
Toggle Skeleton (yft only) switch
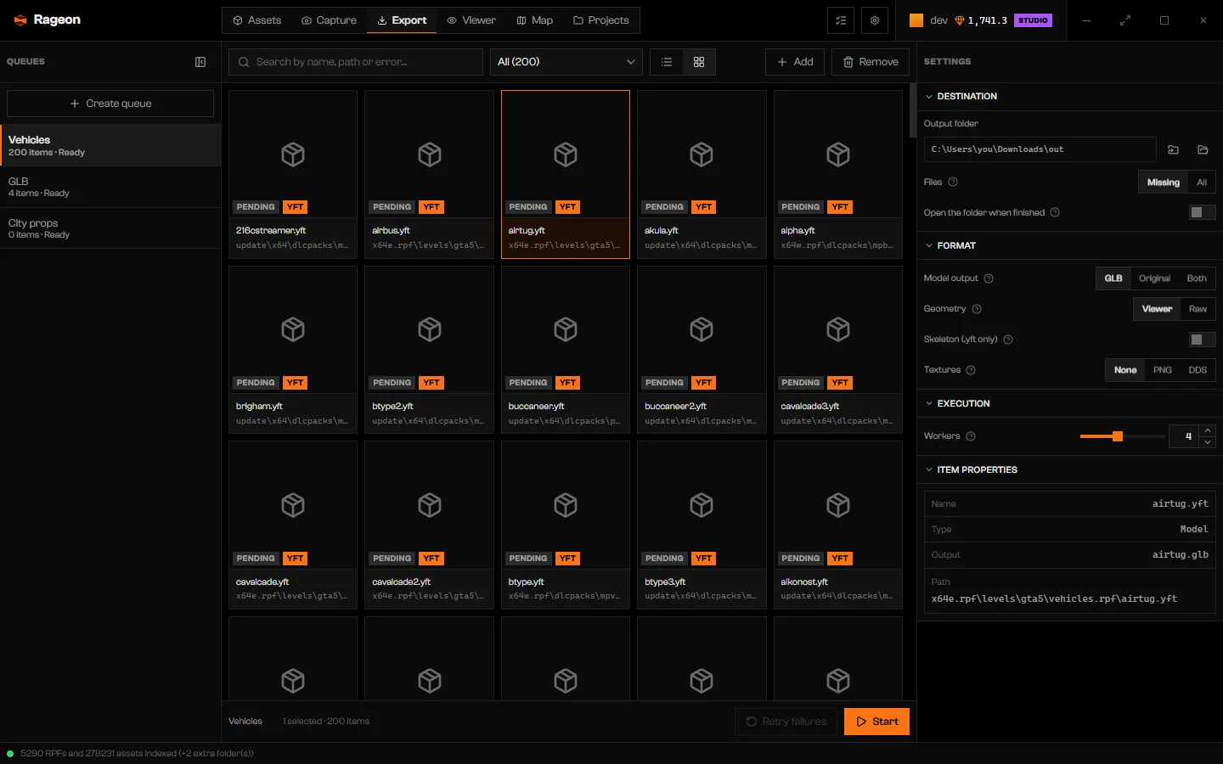click(x=1202, y=340)
